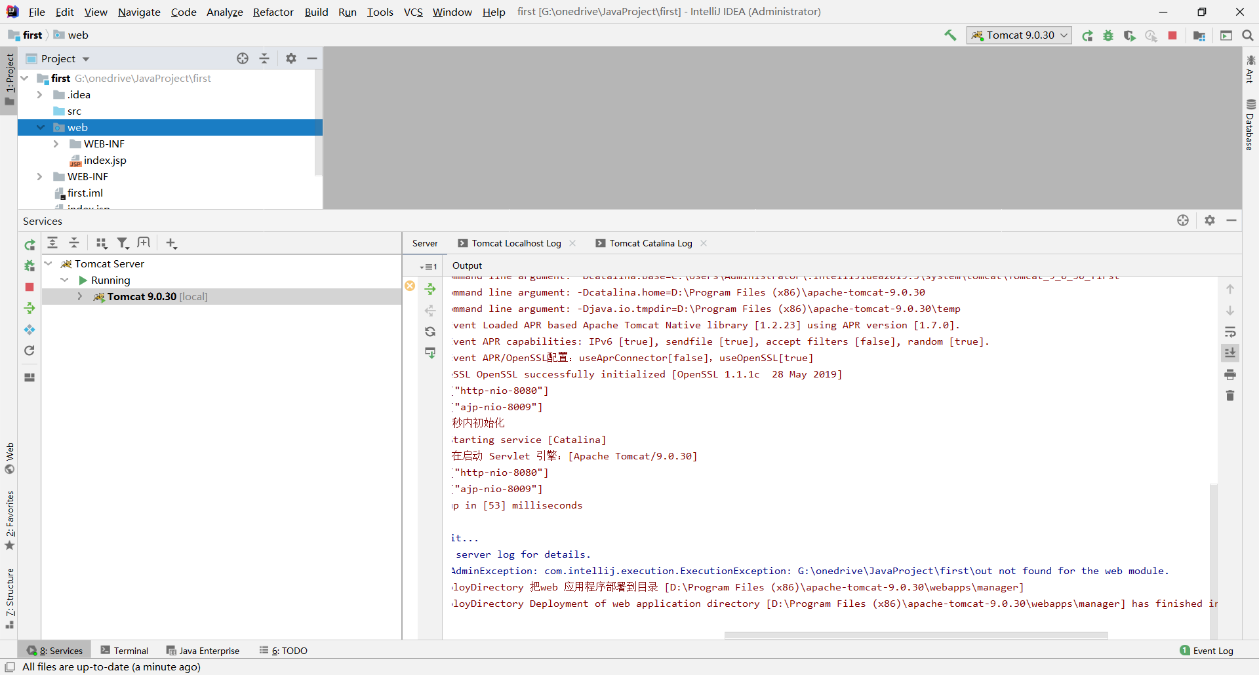Open the 6: TODO tool window

[283, 651]
